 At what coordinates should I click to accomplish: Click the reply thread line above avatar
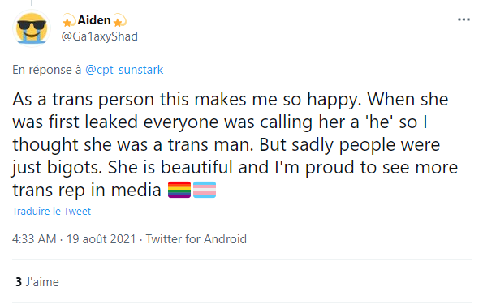click(x=32, y=2)
